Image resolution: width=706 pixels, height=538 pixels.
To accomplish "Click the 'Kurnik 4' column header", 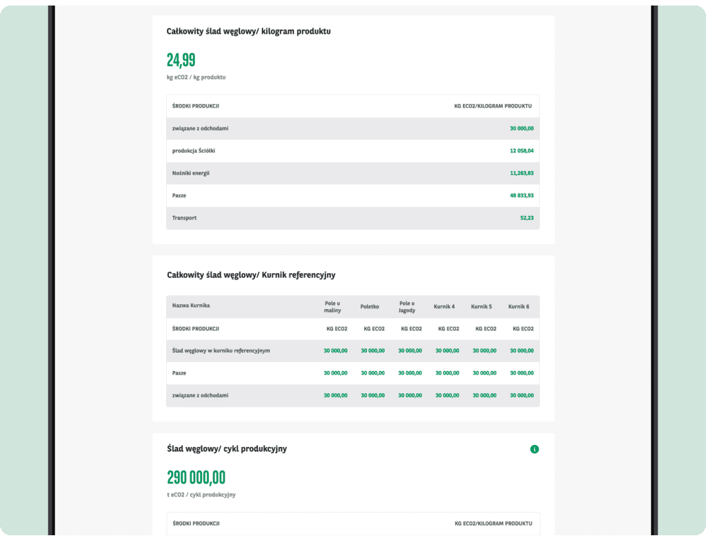I will point(444,307).
